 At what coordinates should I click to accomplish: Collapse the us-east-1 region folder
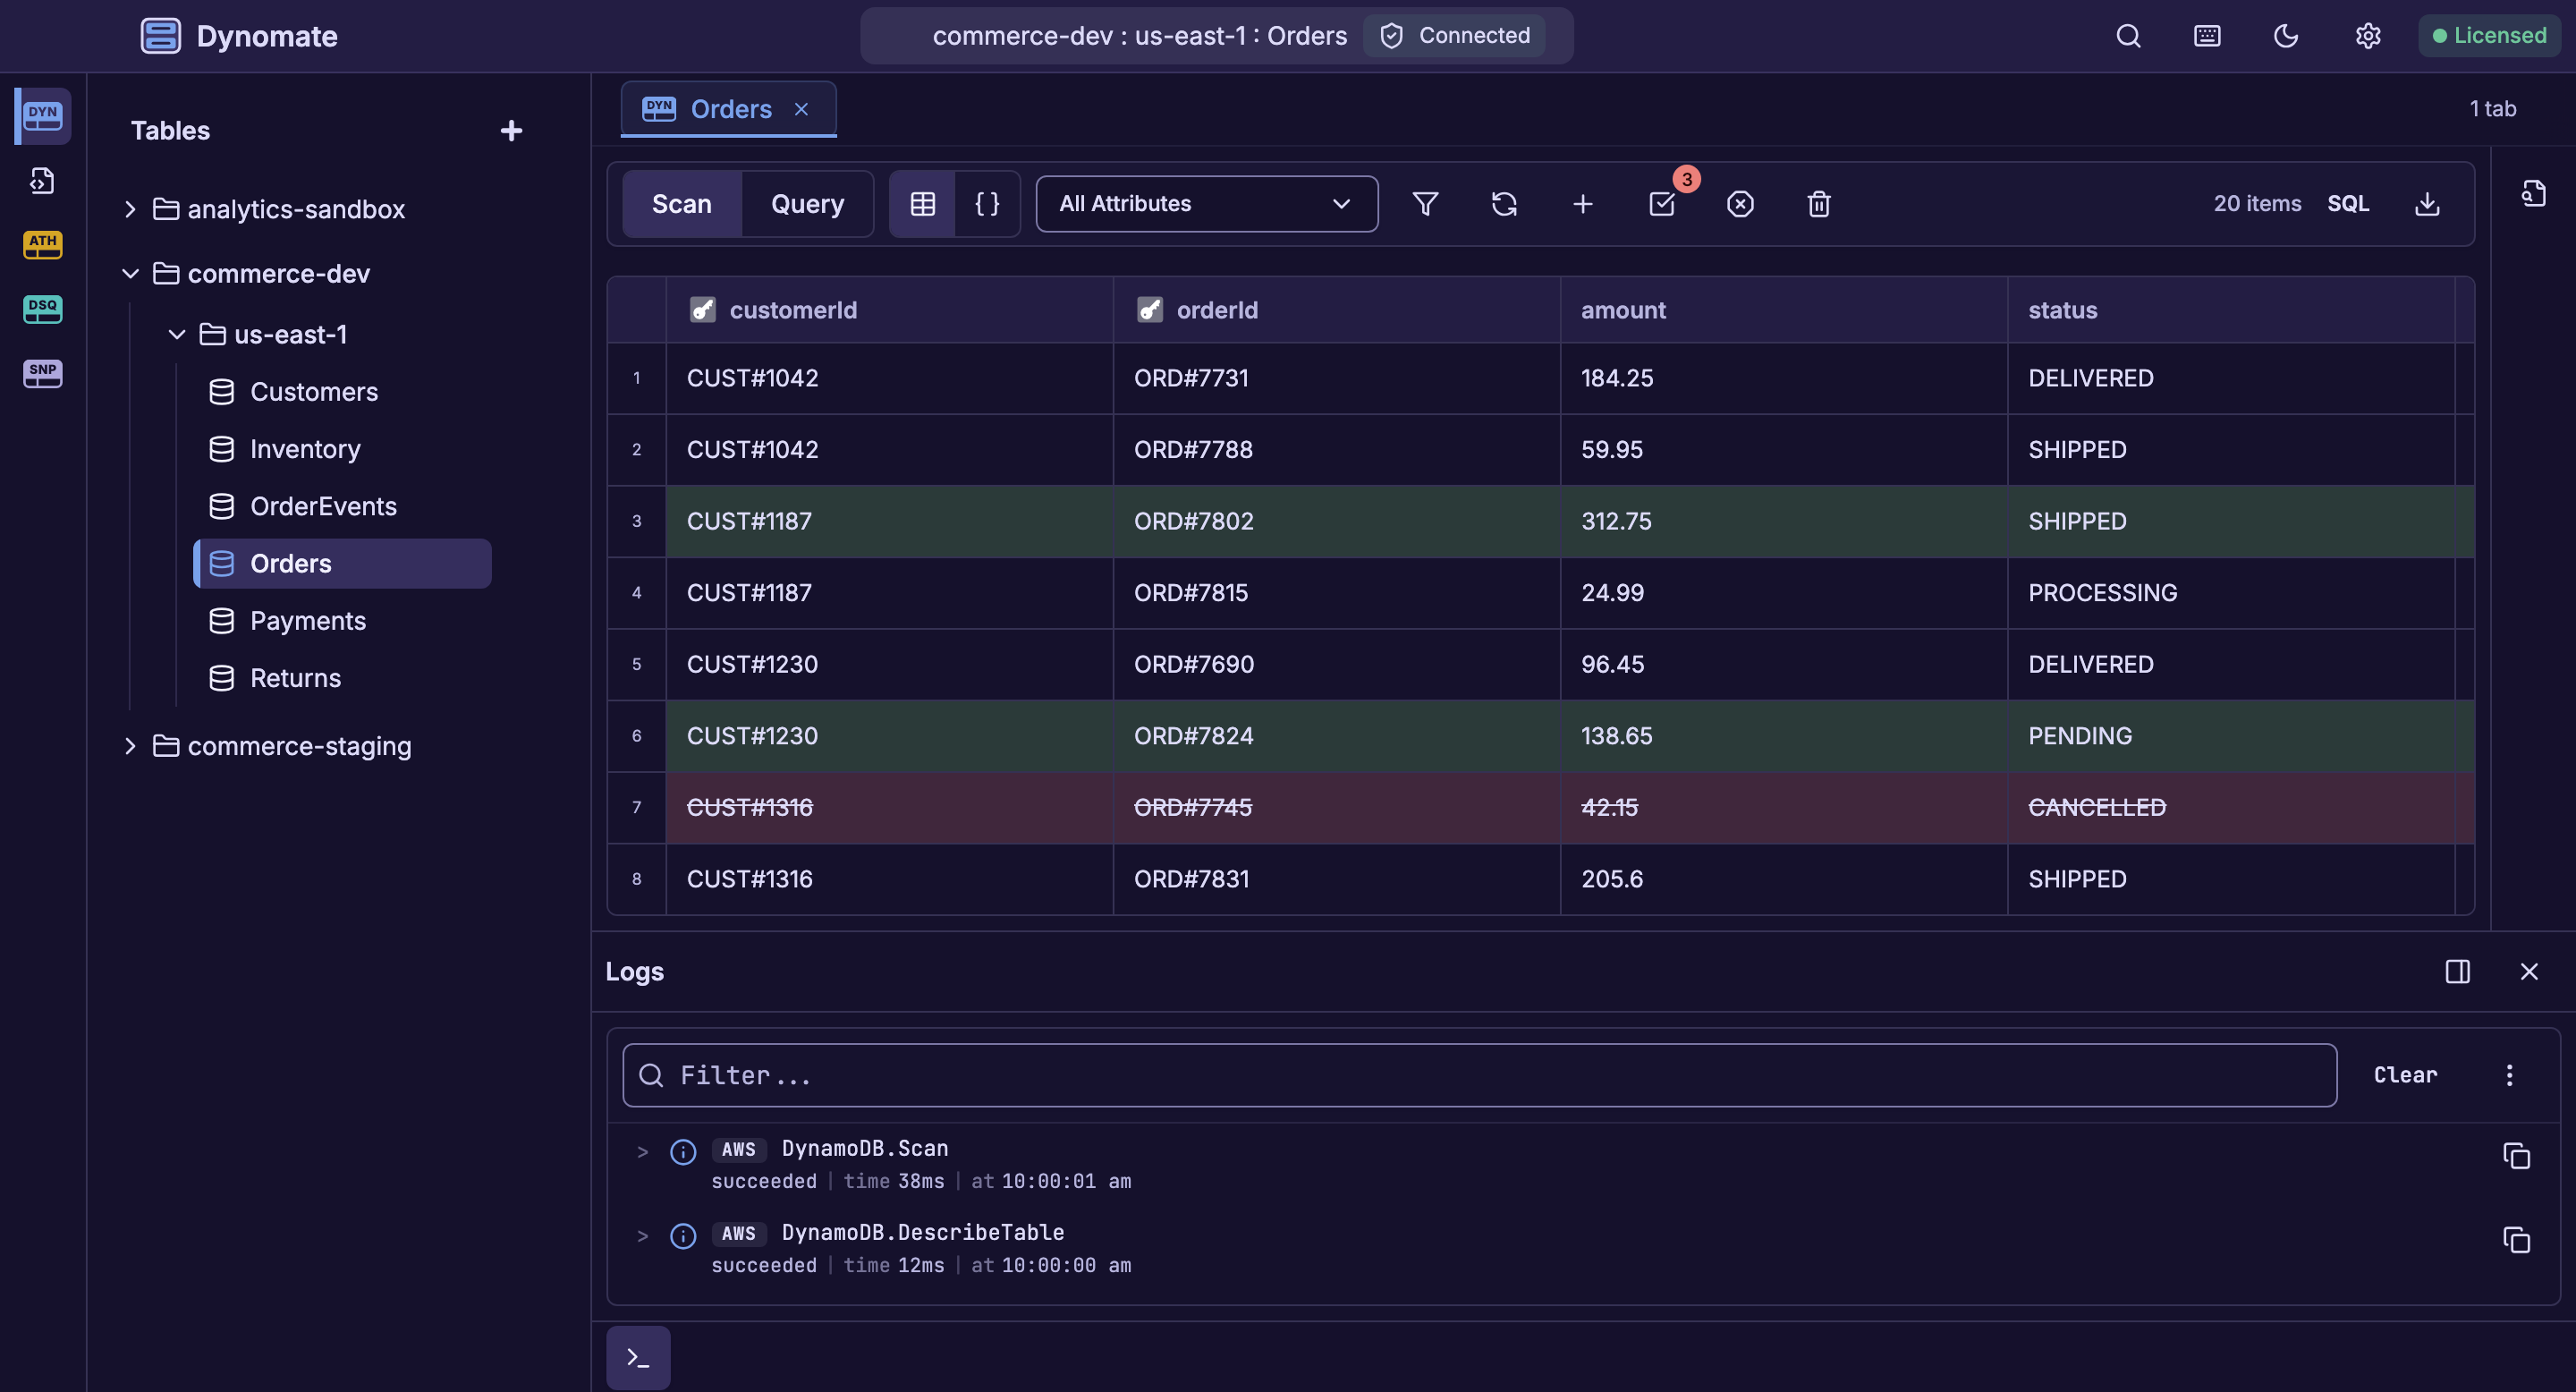[177, 334]
